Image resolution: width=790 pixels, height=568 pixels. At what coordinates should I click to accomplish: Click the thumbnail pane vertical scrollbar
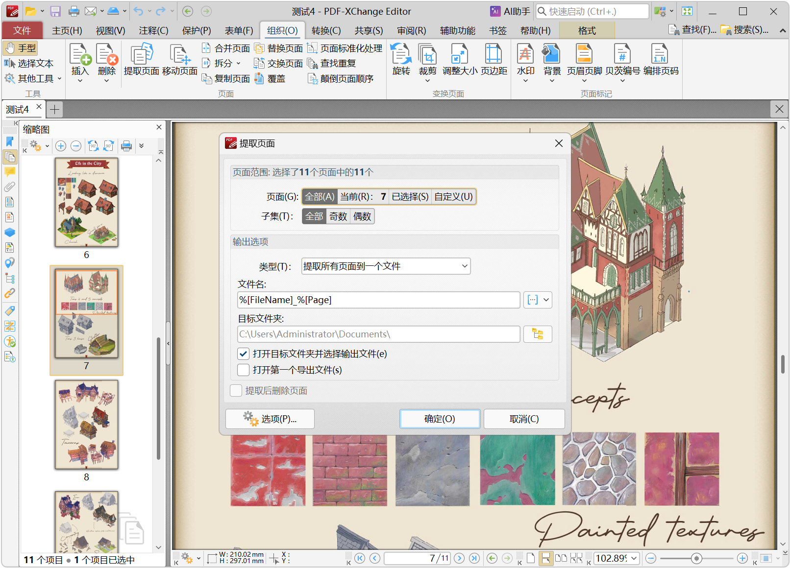(x=158, y=398)
